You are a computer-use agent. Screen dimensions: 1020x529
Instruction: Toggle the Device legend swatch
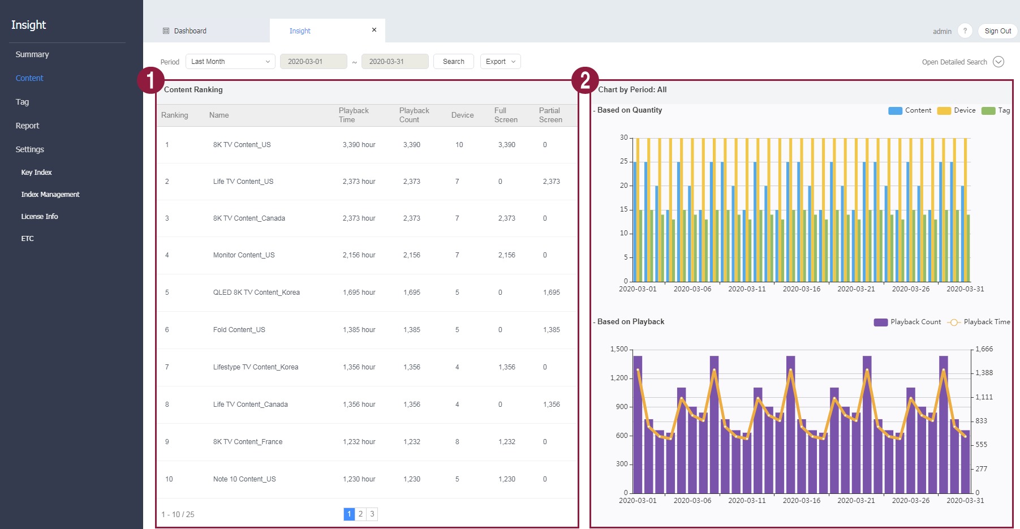(944, 111)
